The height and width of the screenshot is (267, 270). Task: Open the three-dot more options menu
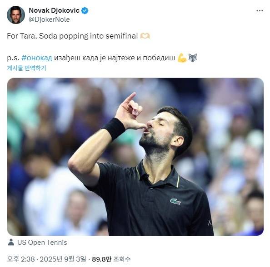pyautogui.click(x=260, y=10)
